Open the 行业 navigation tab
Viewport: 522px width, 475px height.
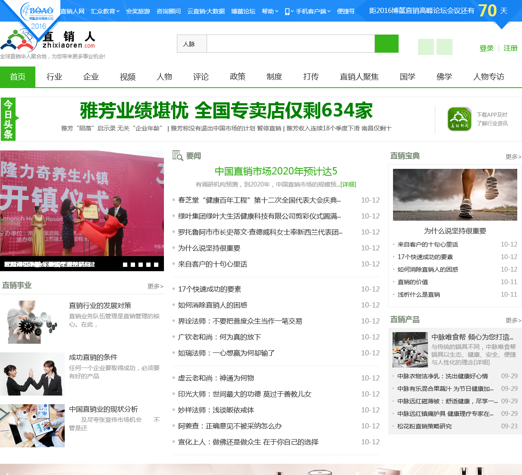point(54,77)
